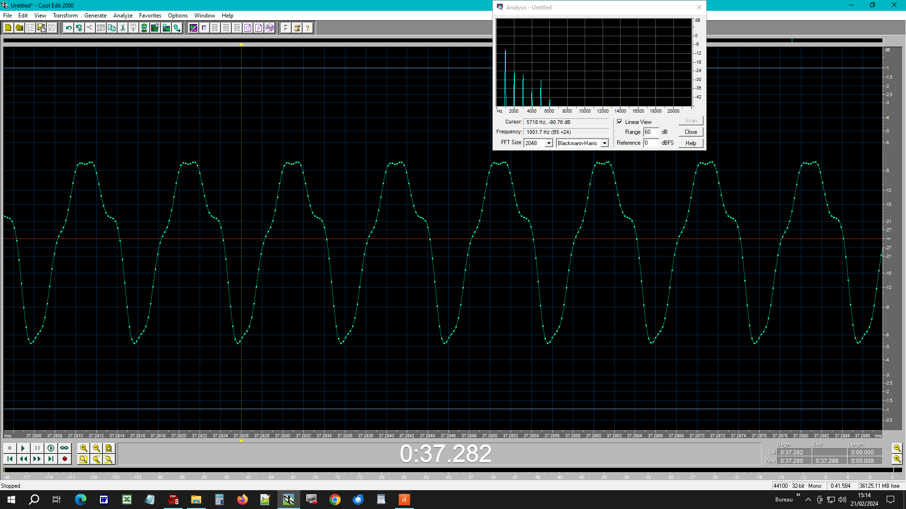Viewport: 906px width, 509px height.
Task: Click the Cut scissors toolbar icon
Action: click(123, 28)
